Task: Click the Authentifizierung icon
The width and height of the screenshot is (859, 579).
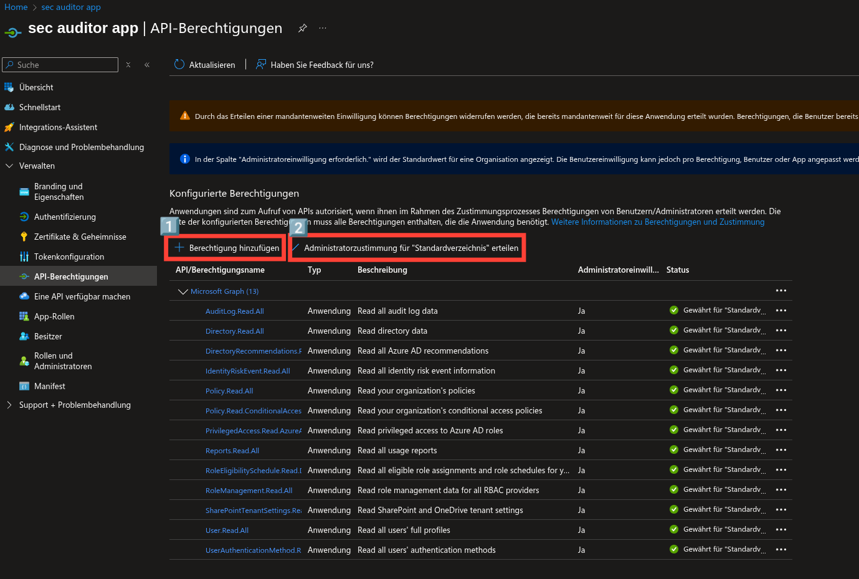Action: coord(24,217)
